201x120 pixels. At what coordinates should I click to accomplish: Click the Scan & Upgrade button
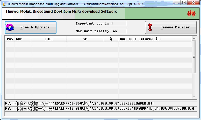31,27
